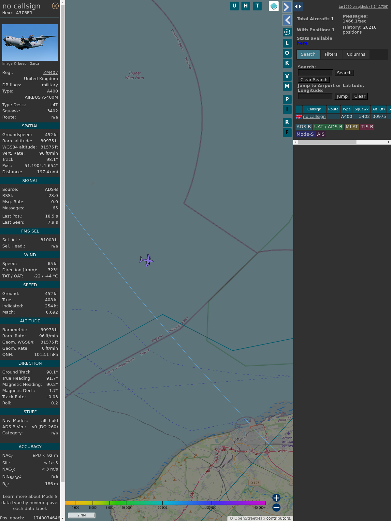Open the ZM407 registration link
The height and width of the screenshot is (521, 391).
coord(51,73)
